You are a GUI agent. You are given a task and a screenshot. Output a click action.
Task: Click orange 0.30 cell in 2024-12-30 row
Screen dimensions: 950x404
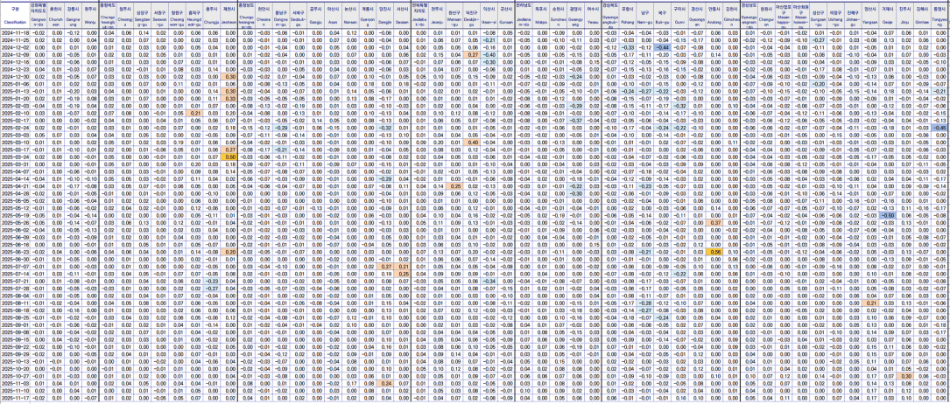pos(229,76)
